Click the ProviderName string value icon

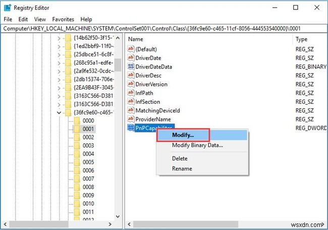pyautogui.click(x=131, y=119)
